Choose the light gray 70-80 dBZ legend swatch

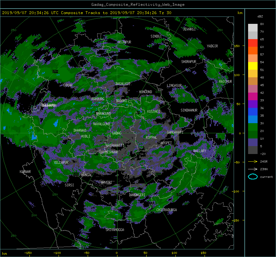pos(253,28)
